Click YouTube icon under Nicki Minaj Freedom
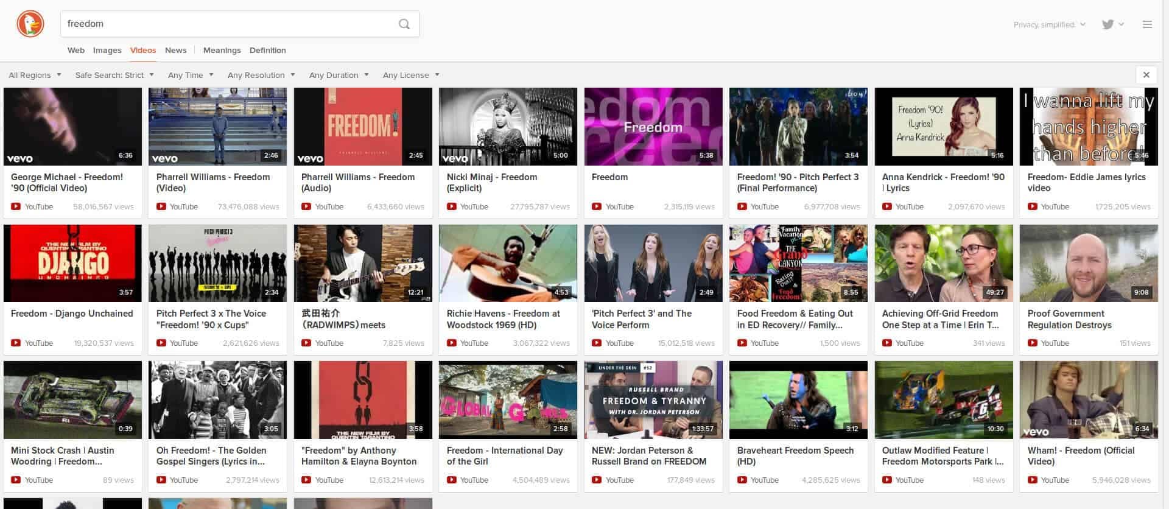Screen dimensions: 1169x509 pos(452,207)
